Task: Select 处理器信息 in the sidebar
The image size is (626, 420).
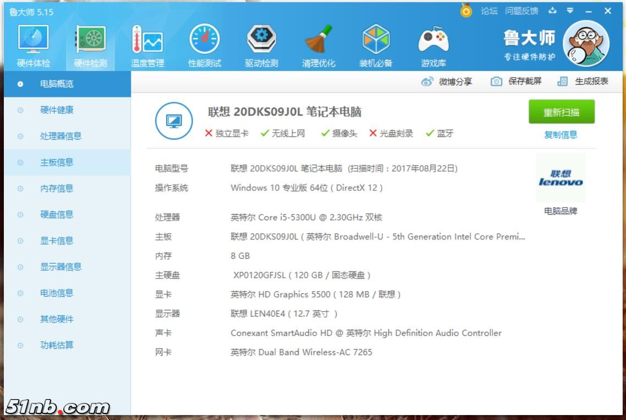Action: 61,136
